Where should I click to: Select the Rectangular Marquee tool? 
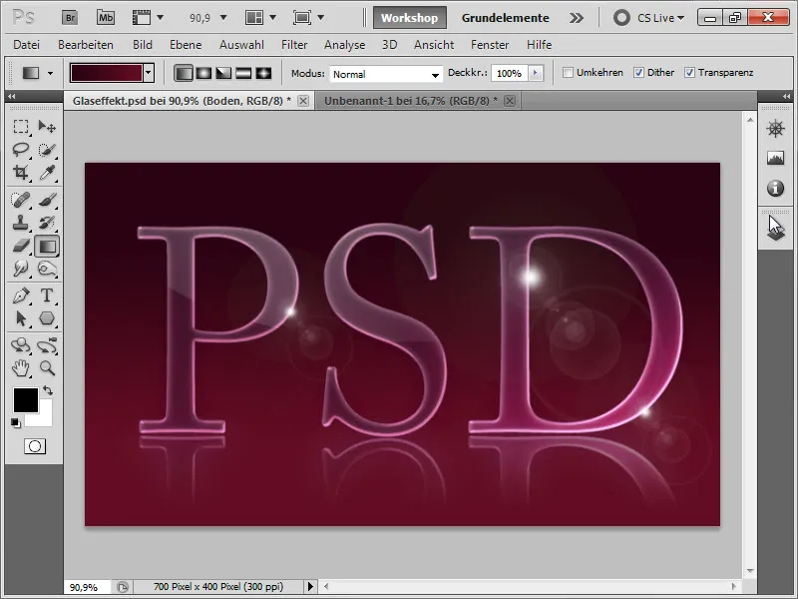coord(21,127)
